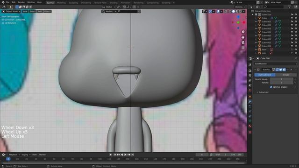Open the Window menu

[31, 2]
